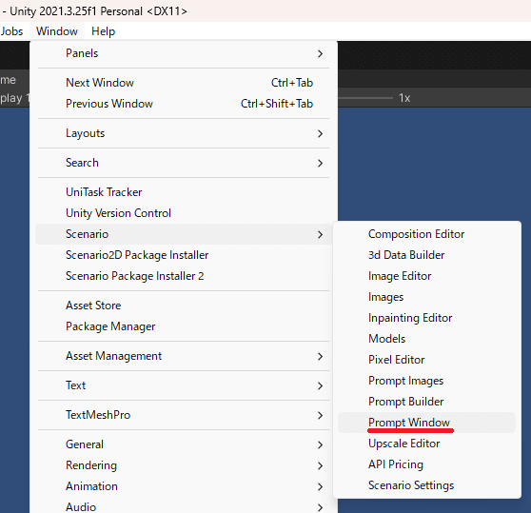Open the 3d Data Builder

tap(426, 255)
